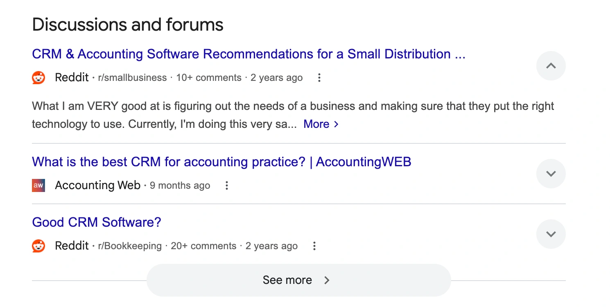Open the best CRM for accounting practice result
Image resolution: width=610 pixels, height=308 pixels.
pyautogui.click(x=221, y=162)
